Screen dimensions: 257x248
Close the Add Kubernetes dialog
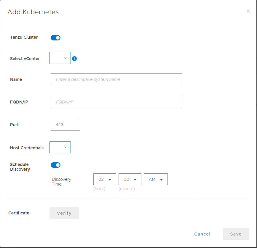248,11
